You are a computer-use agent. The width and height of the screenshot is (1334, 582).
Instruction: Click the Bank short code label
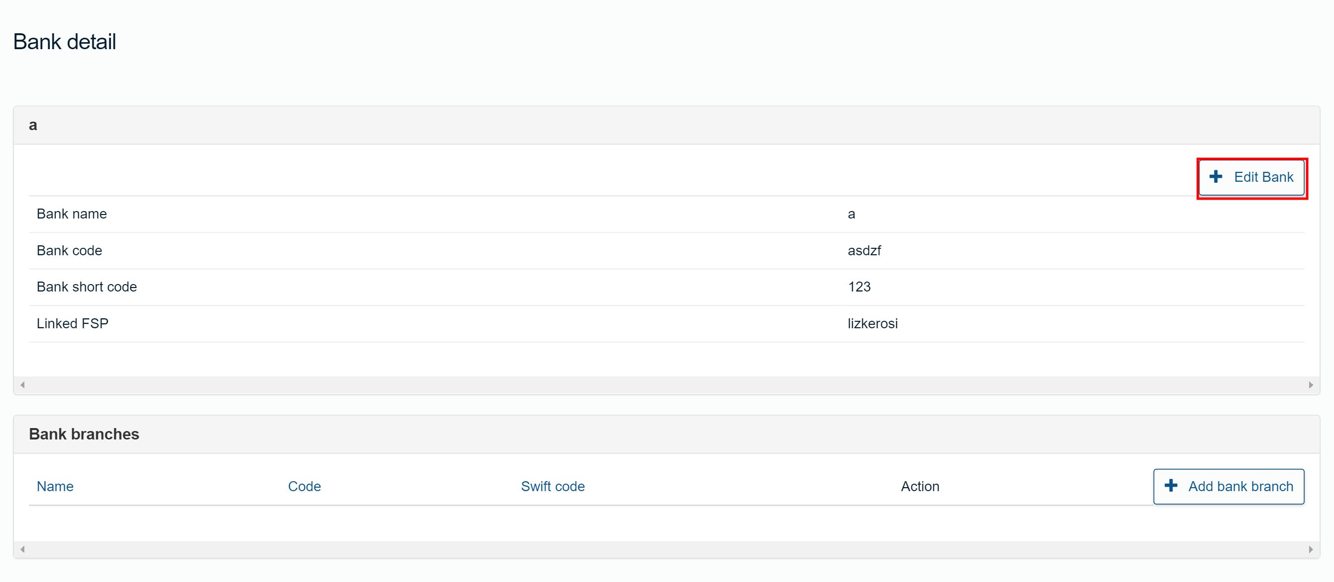[87, 287]
